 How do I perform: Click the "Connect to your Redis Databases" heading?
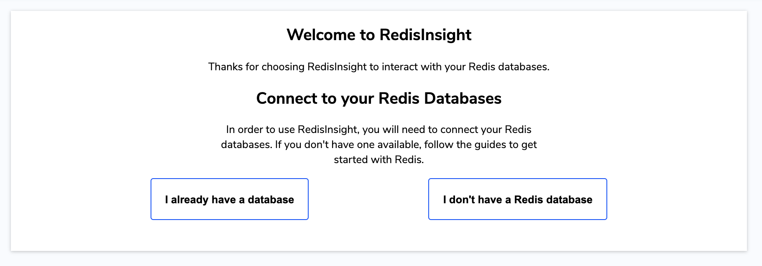pos(379,99)
